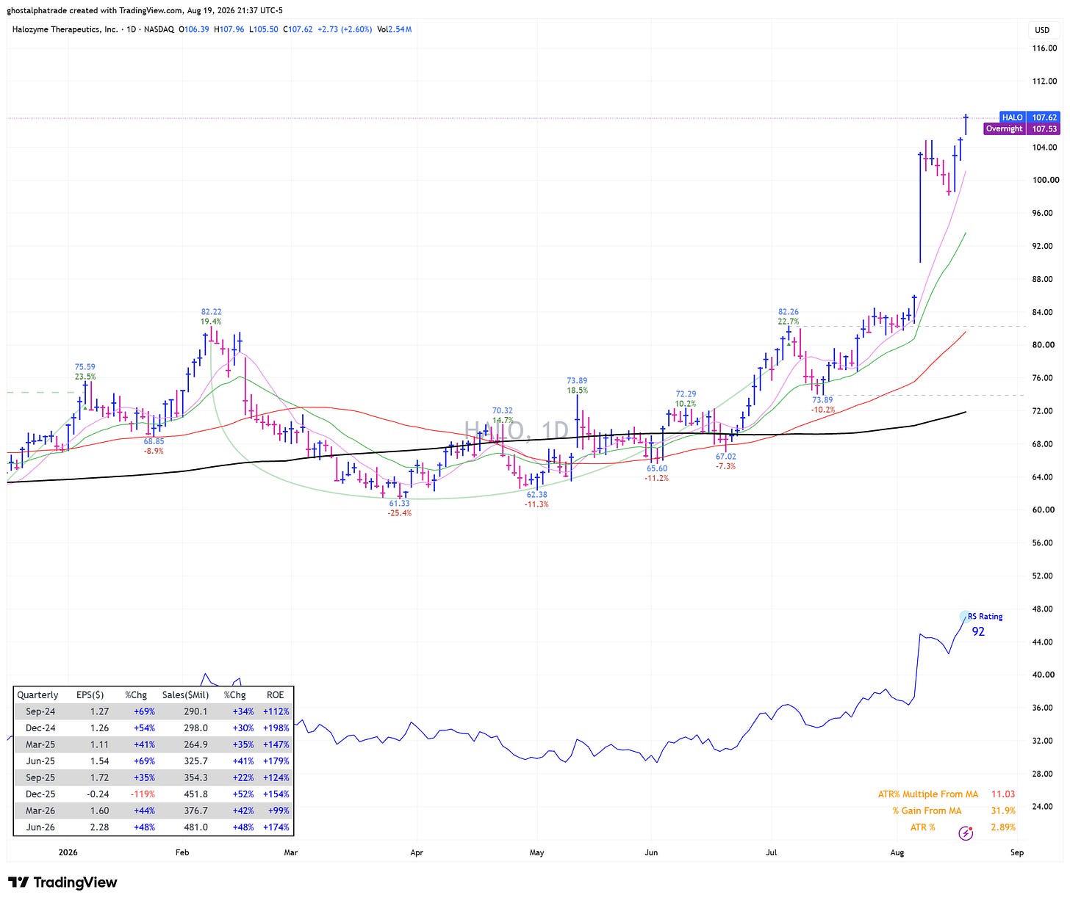Viewport: 1070px width, 903px height.
Task: Click the 11.03 ATR multiple value
Action: click(x=1003, y=794)
